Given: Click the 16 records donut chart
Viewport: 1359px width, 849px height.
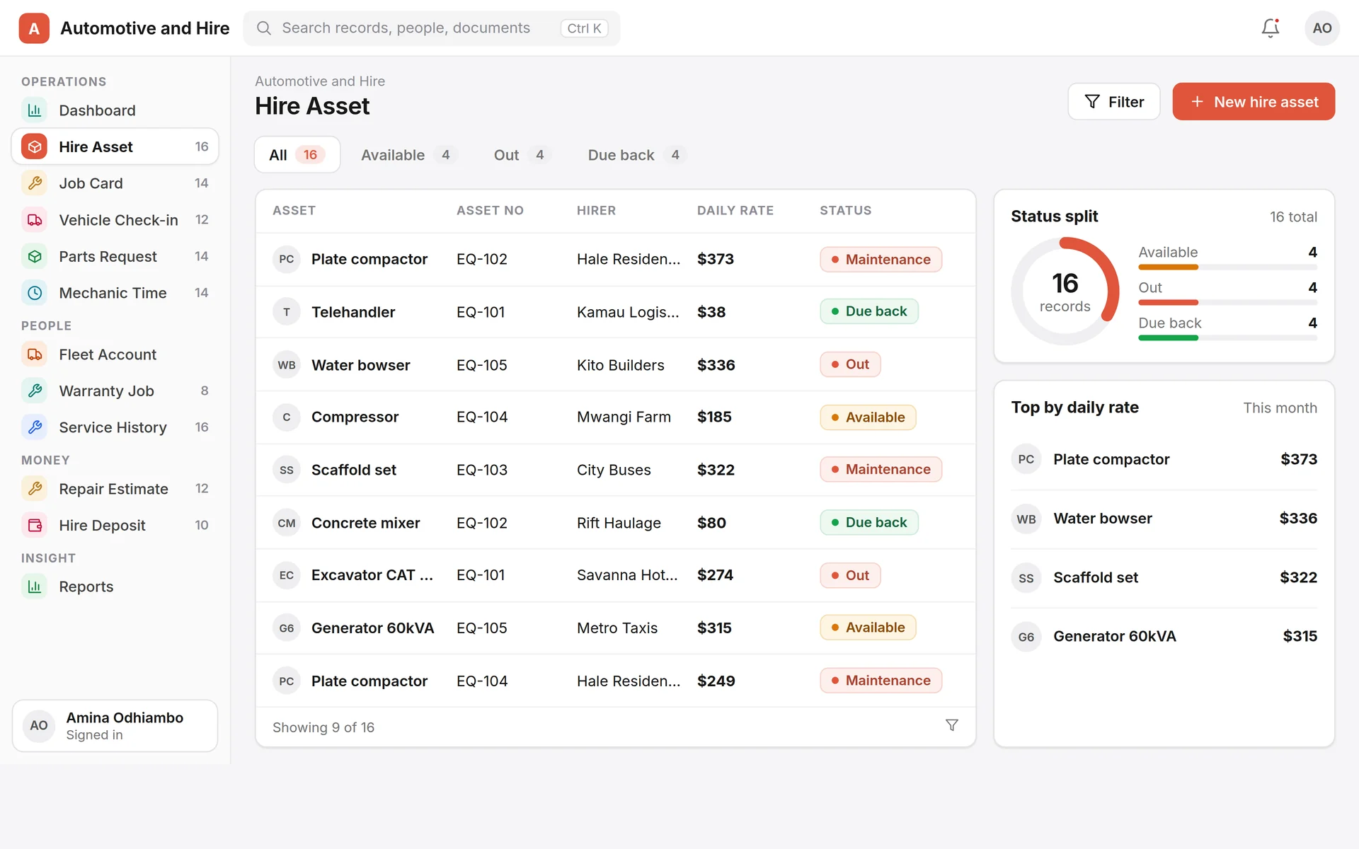Looking at the screenshot, I should click(1065, 291).
